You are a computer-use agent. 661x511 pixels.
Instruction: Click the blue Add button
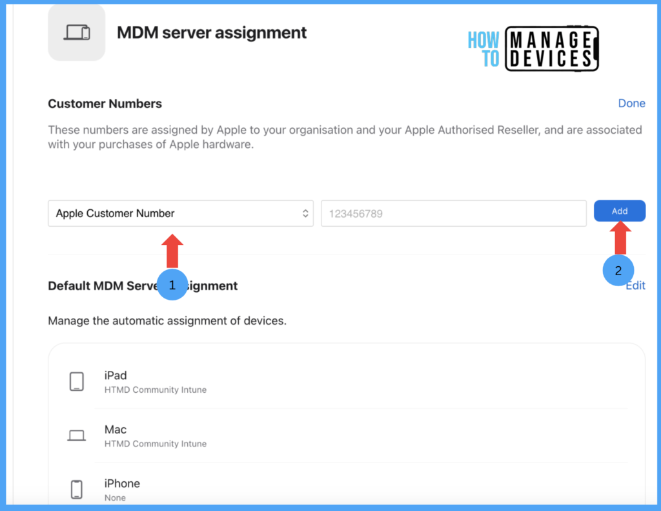pos(619,211)
